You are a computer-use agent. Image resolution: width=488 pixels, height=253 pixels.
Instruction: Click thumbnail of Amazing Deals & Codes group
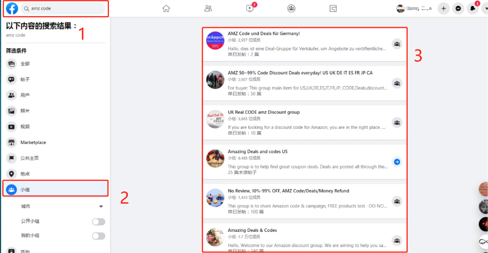tap(215, 237)
